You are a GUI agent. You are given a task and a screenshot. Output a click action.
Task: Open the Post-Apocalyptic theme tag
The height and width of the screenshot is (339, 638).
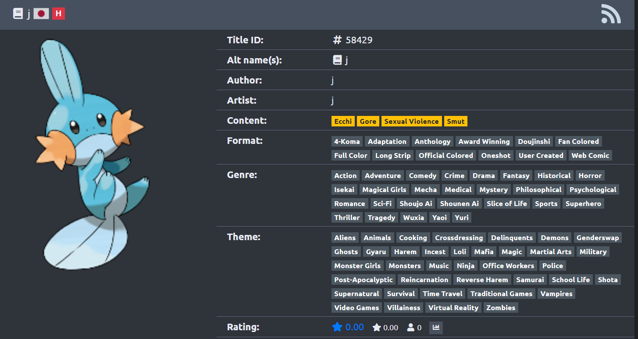point(364,280)
